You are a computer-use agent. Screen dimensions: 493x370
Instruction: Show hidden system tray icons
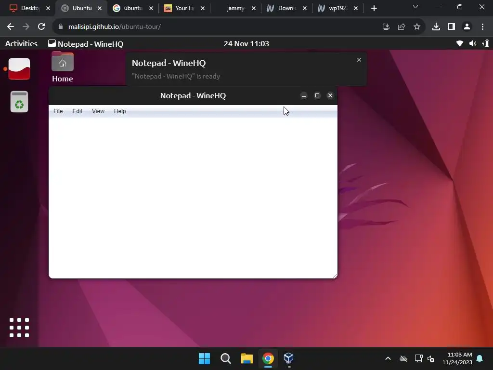tap(388, 358)
